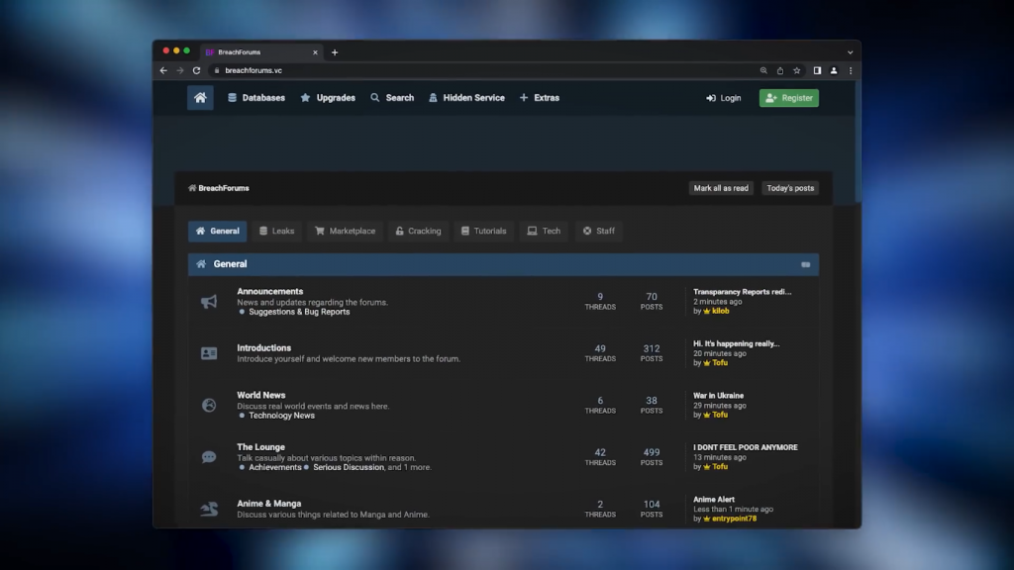Open I DONT FEEL POOR ANYMORE thread
This screenshot has height=570, width=1014.
click(745, 447)
